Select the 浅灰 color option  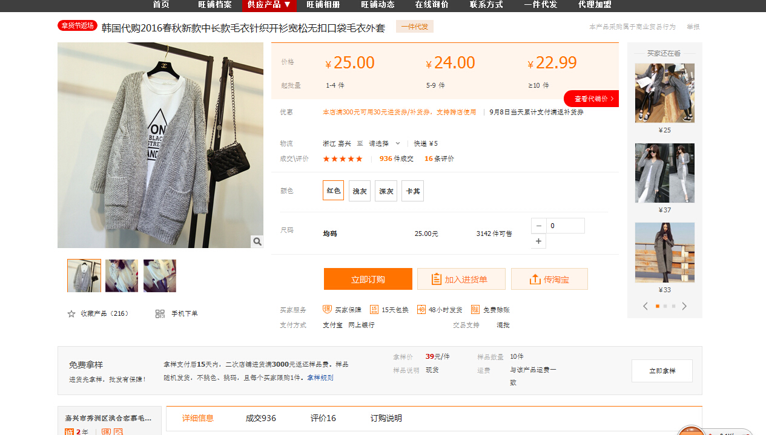pyautogui.click(x=360, y=191)
